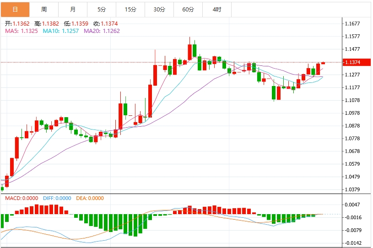Viewport: 373px width, 248px height.
Task: Switch to the 月 monthly tab
Action: coord(73,10)
